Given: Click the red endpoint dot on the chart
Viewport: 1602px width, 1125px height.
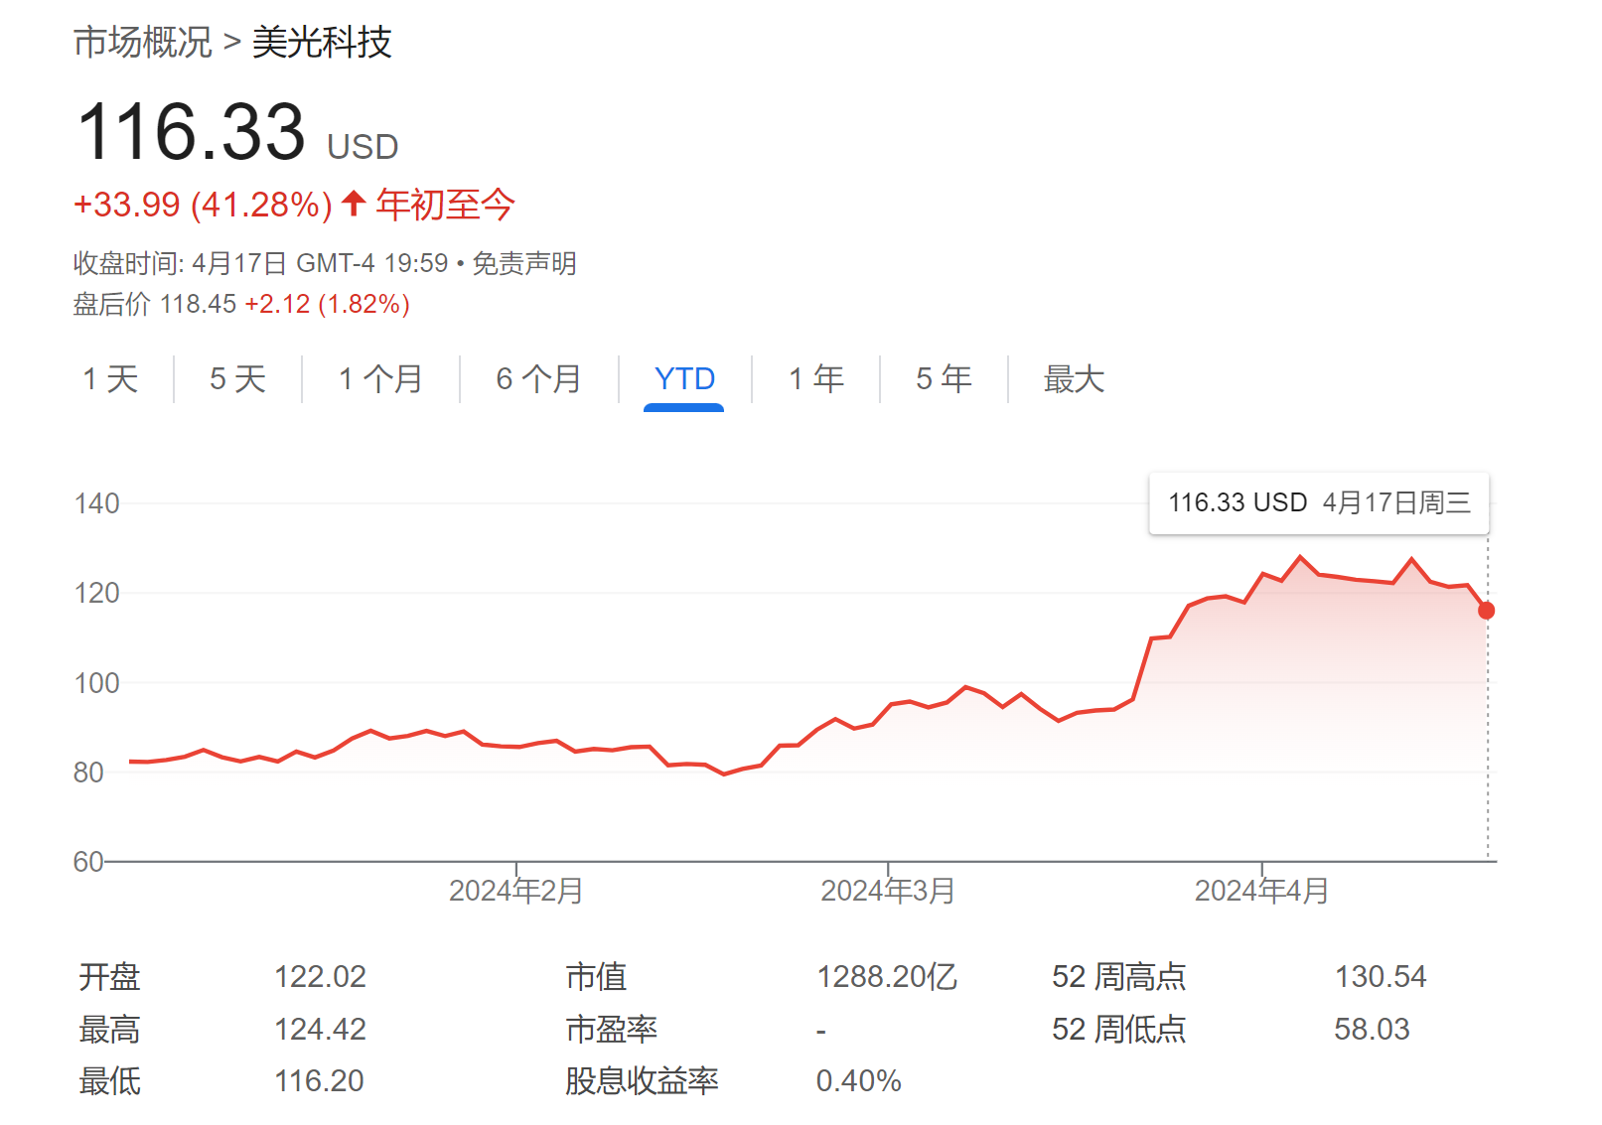Looking at the screenshot, I should (1486, 611).
